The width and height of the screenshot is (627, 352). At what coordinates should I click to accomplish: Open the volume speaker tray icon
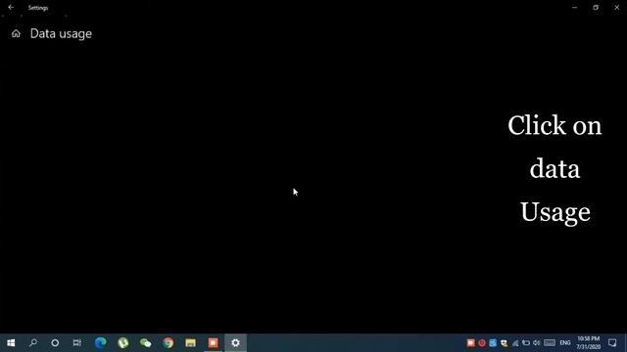coord(537,343)
